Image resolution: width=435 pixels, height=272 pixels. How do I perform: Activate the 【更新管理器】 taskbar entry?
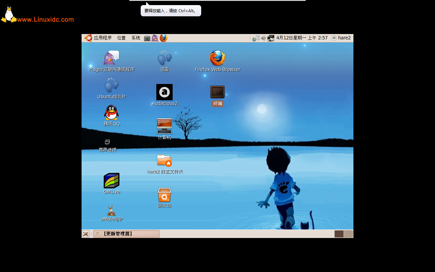coord(126,234)
